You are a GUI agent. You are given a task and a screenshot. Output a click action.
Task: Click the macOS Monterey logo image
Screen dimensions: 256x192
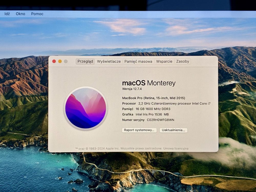[86, 108]
